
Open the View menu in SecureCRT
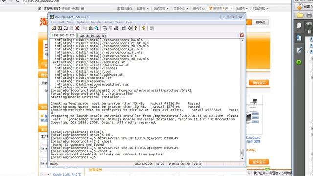(70, 22)
